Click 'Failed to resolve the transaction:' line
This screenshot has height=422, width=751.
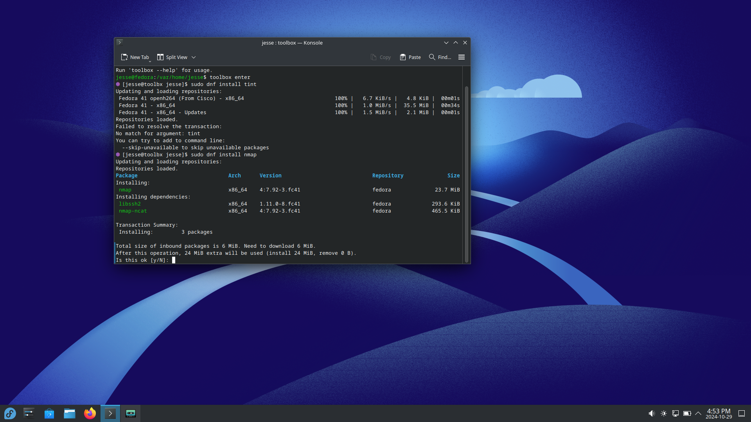(x=169, y=127)
